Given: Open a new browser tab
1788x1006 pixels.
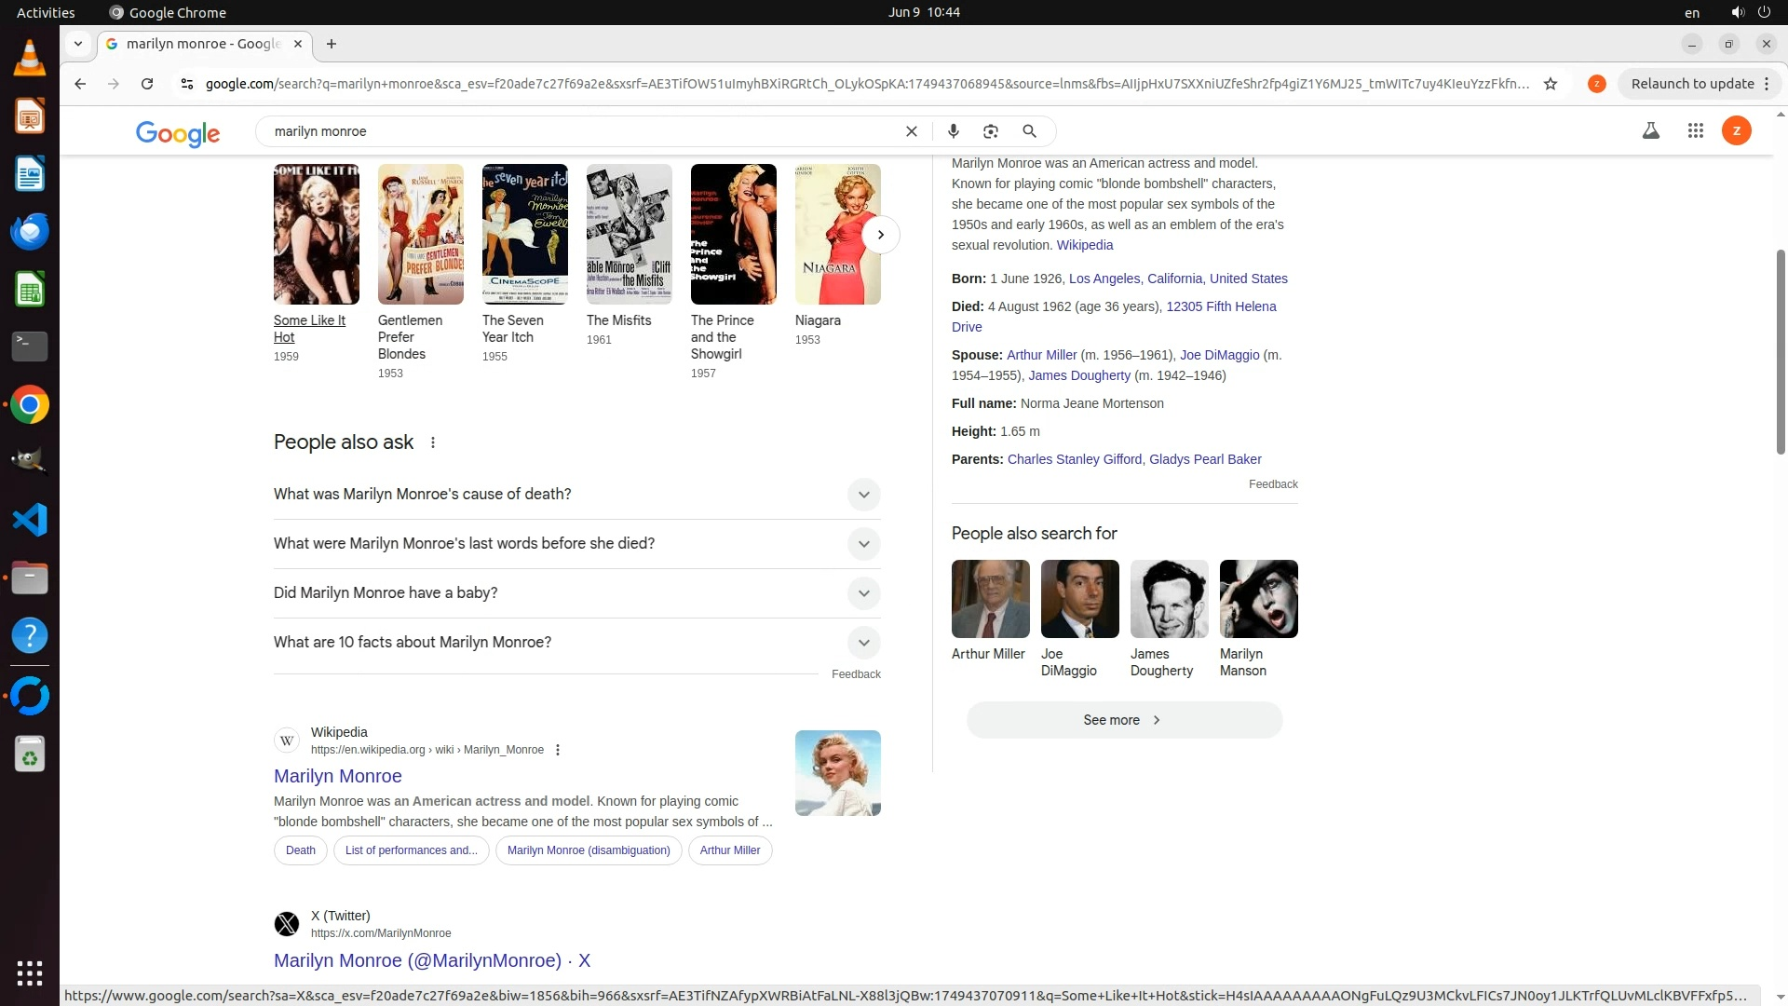Looking at the screenshot, I should coord(332,44).
